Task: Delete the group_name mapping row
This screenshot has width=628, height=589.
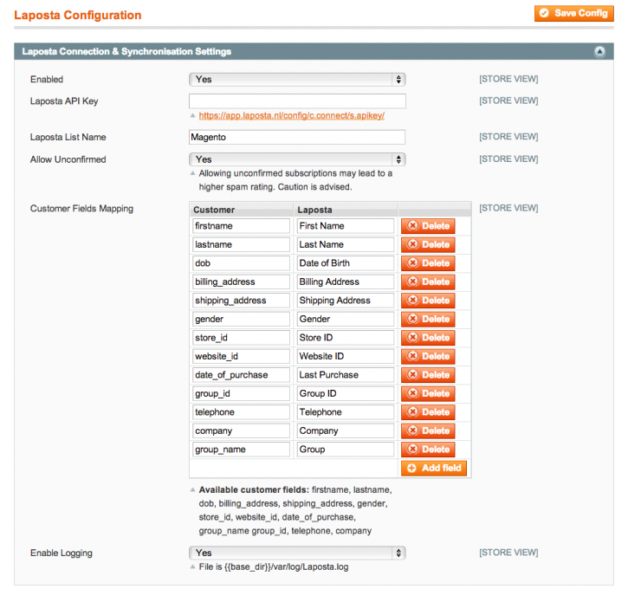Action: pyautogui.click(x=428, y=450)
